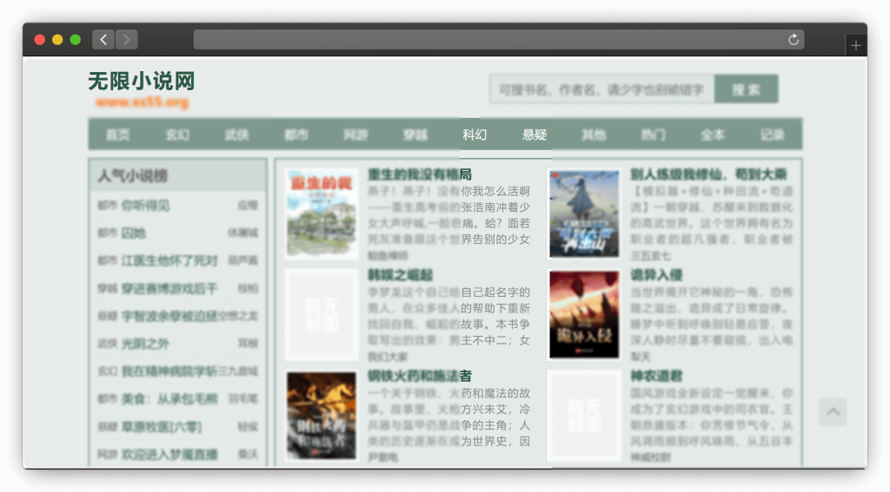Click author 三九音域 in the ranking

[238, 371]
